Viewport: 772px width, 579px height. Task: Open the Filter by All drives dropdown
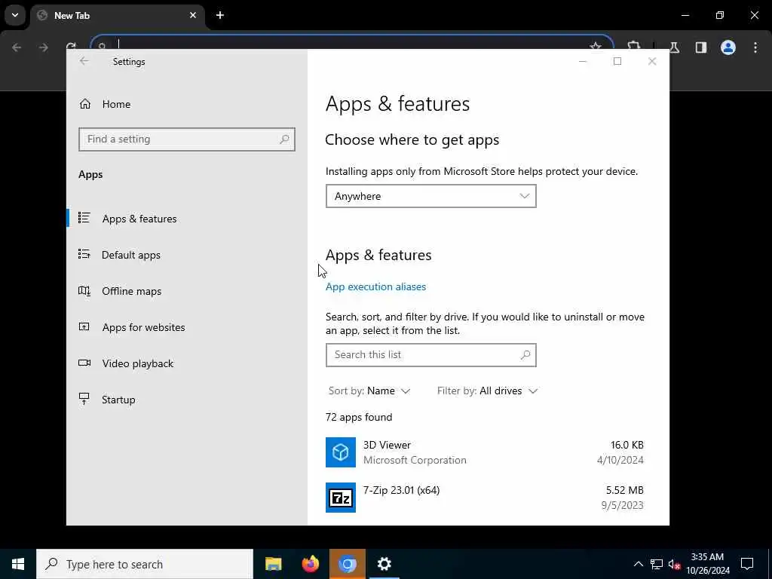[488, 391]
